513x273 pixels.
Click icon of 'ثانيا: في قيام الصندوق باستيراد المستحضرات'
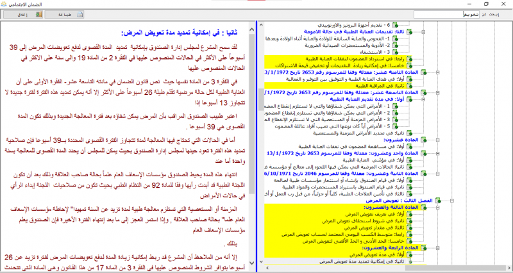409,187
